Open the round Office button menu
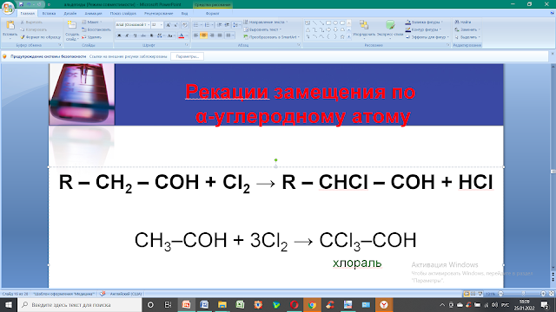This screenshot has width=556, height=312. [8, 8]
